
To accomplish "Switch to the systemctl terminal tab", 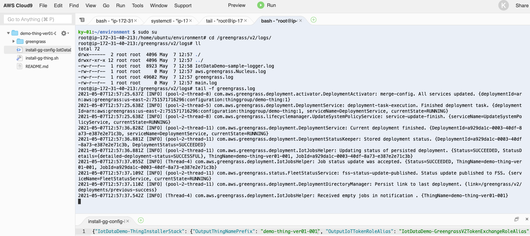I will coord(169,21).
